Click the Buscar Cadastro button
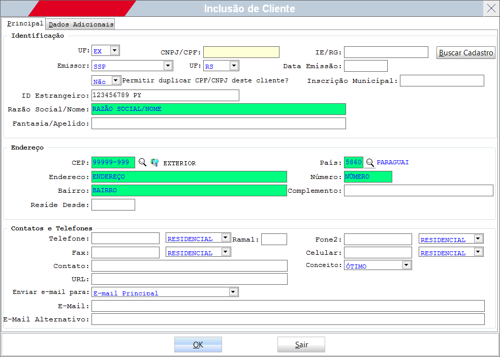Image resolution: width=500 pixels, height=357 pixels. (466, 53)
